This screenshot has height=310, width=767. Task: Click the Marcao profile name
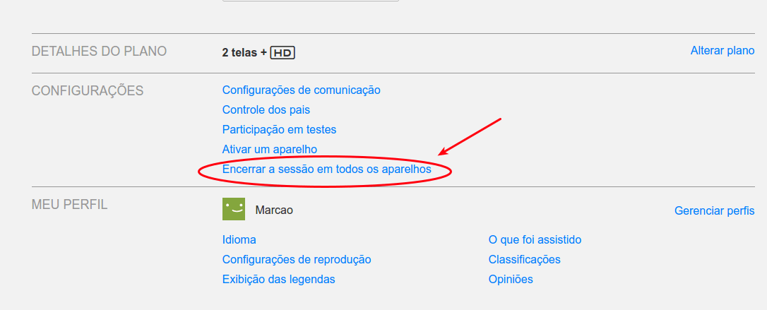pos(274,210)
